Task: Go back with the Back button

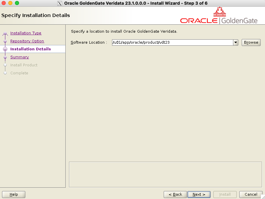Action: tap(175, 194)
